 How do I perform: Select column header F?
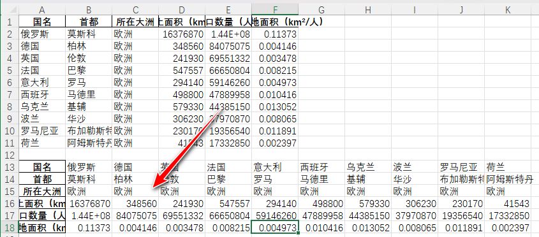275,10
